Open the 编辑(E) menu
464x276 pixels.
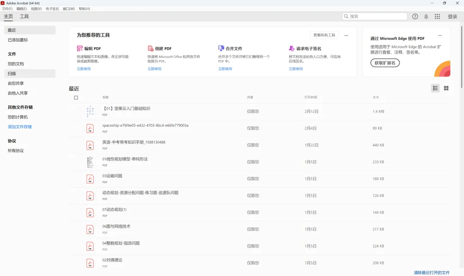point(21,9)
